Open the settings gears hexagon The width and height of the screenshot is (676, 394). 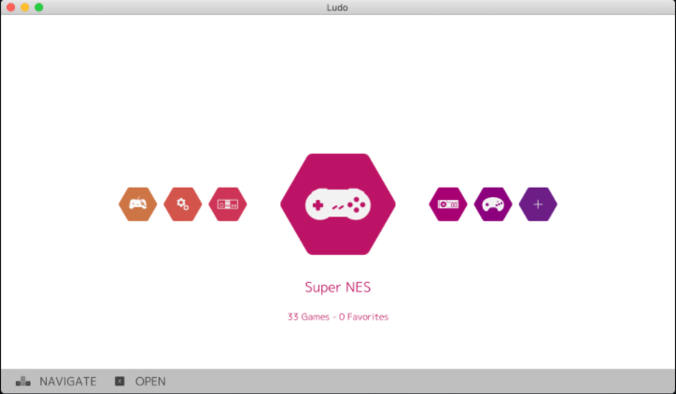(x=183, y=204)
